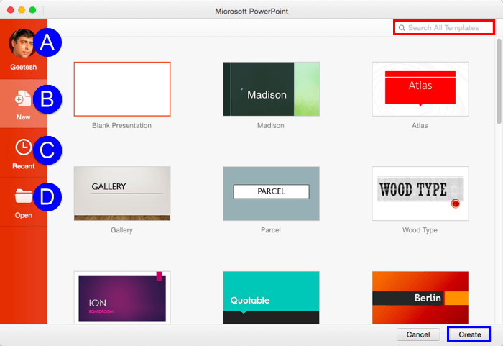Image resolution: width=503 pixels, height=346 pixels.
Task: Select the Wood Type template
Action: tap(420, 193)
